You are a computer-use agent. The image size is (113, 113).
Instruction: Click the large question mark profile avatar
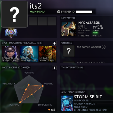tap(14, 14)
